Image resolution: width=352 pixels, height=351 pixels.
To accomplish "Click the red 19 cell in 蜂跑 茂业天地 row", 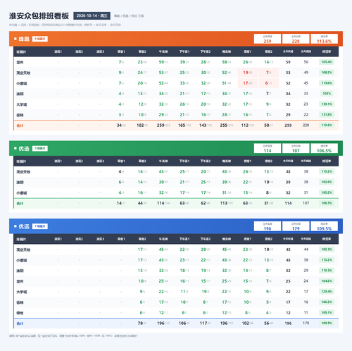I will [248, 73].
